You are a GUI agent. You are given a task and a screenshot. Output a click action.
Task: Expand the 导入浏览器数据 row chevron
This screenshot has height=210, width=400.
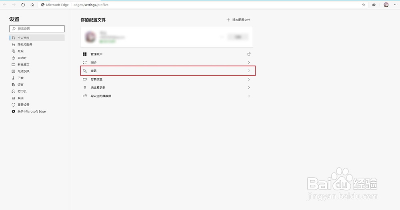[x=249, y=96]
